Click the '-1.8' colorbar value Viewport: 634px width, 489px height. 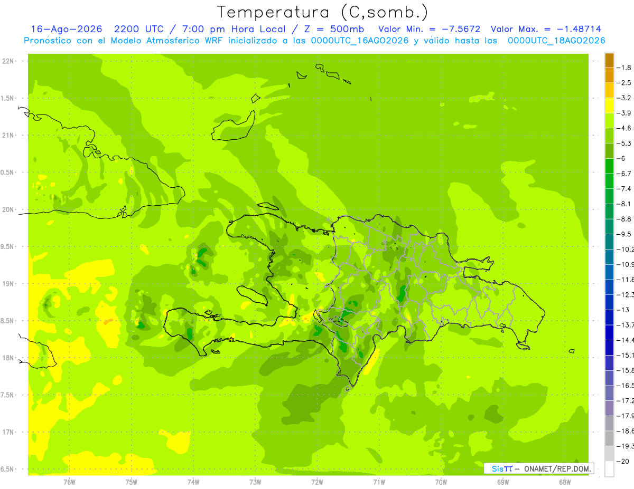click(x=625, y=68)
